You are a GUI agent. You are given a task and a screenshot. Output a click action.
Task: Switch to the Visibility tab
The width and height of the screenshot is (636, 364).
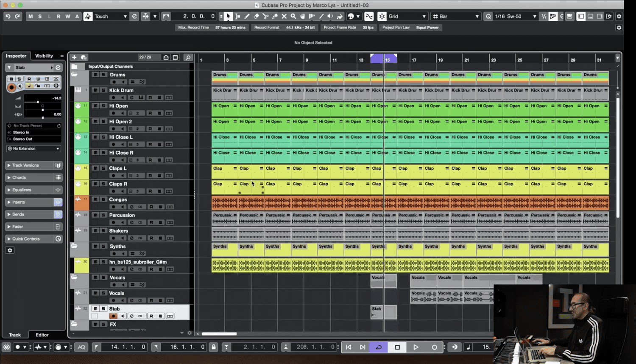pos(44,56)
